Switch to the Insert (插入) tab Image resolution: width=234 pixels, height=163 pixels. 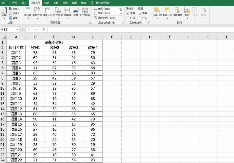[x=24, y=3]
